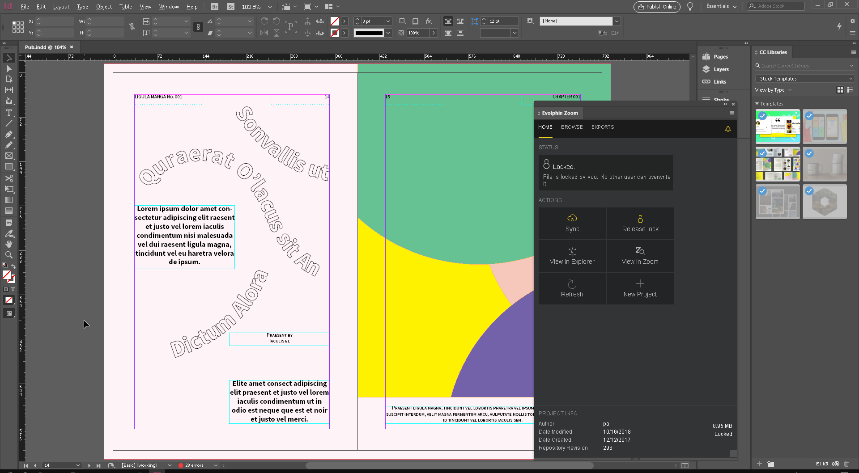Viewport: 859px width, 473px height.
Task: Select the Page tool
Action: (x=9, y=79)
